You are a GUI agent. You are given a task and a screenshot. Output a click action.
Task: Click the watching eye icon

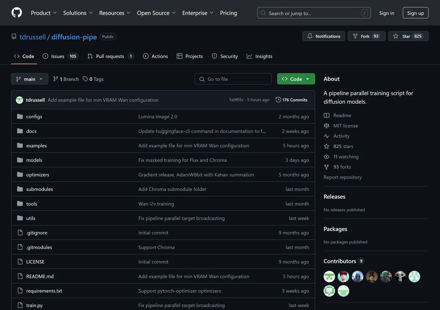coord(326,157)
